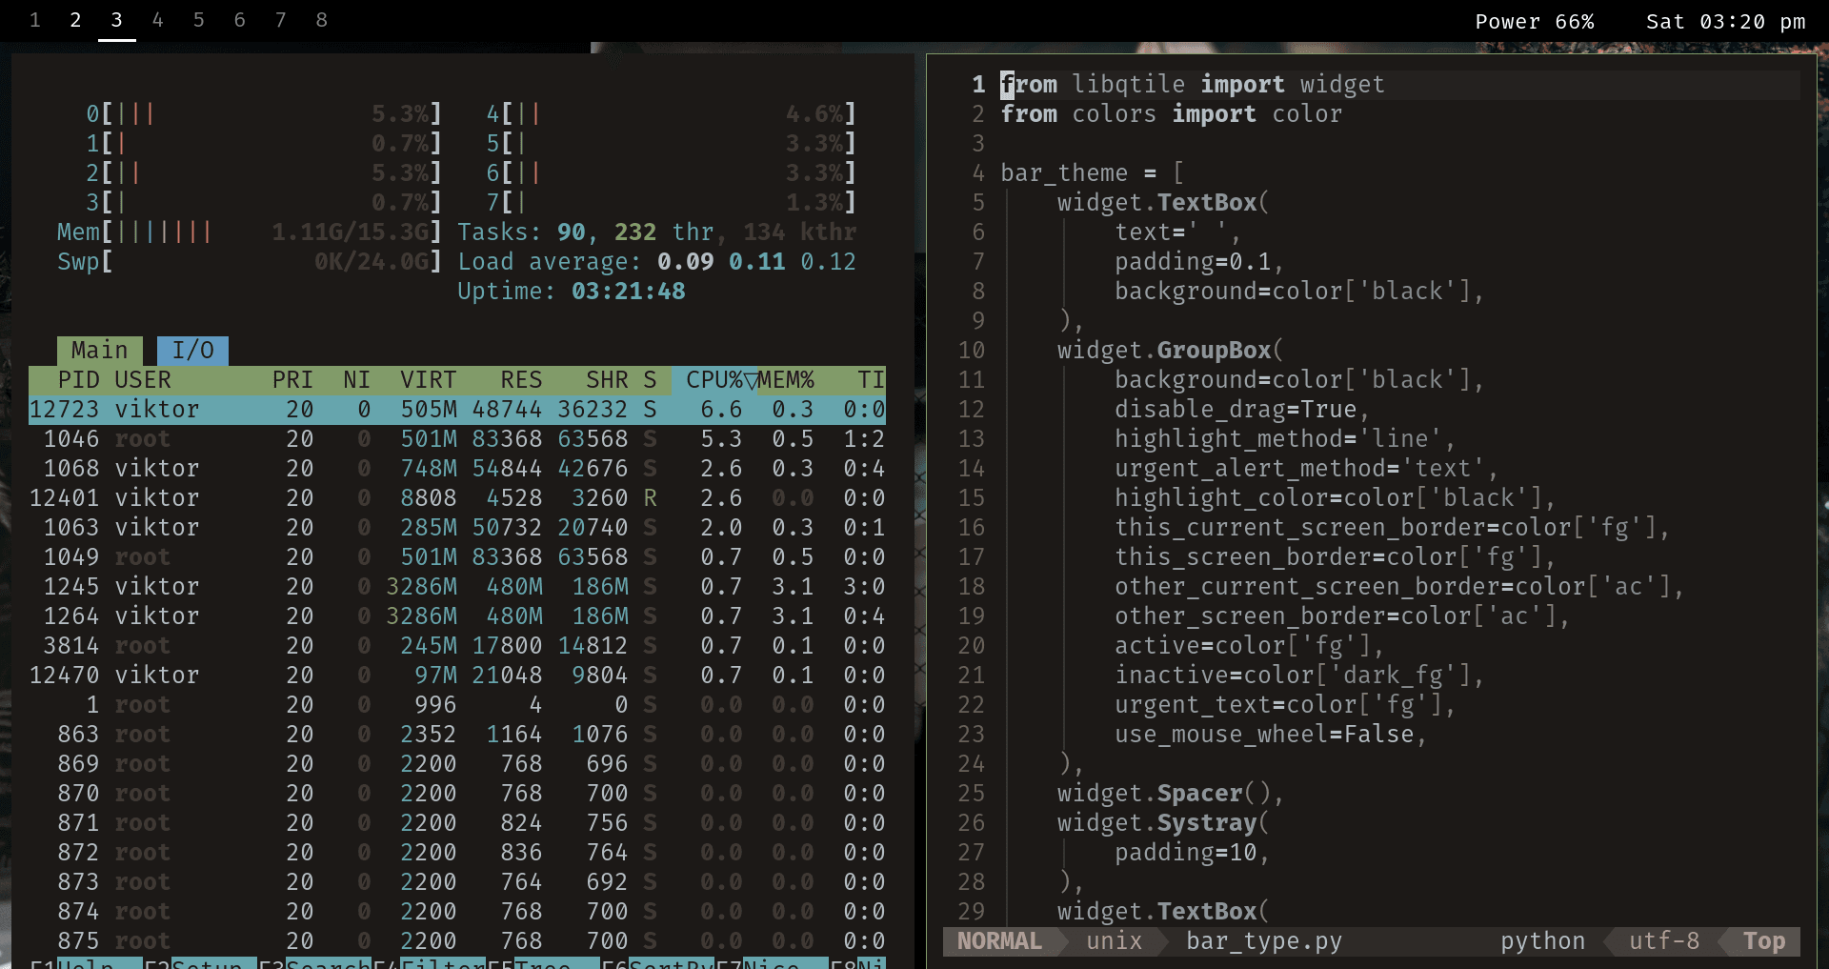Open htop's I/O tab
This screenshot has height=969, width=1829.
pos(192,351)
